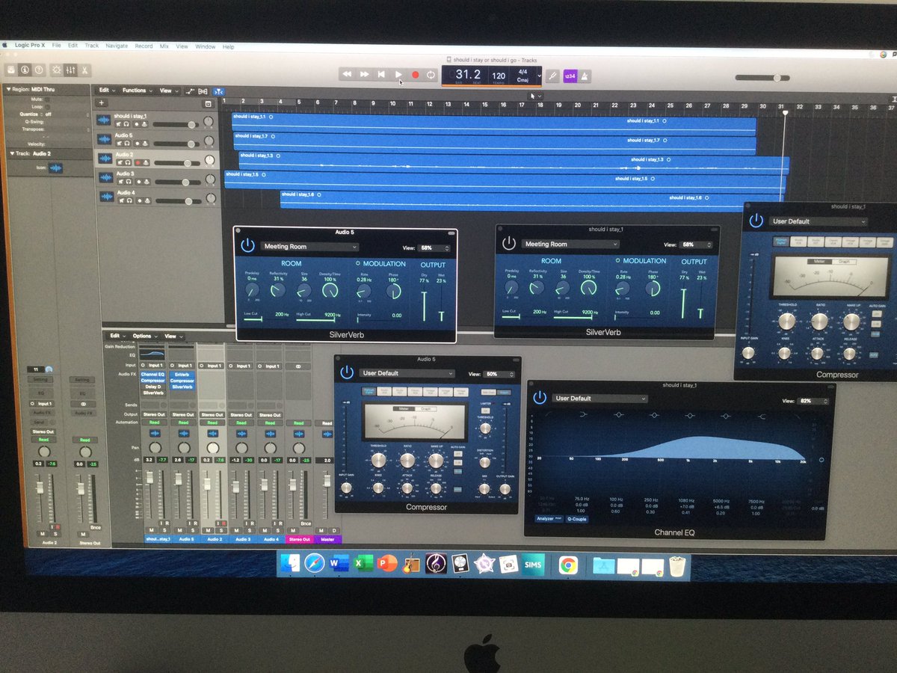Open Meeting Room preset menu in Audio 5 SilverVerb
The height and width of the screenshot is (673, 897).
pos(309,247)
